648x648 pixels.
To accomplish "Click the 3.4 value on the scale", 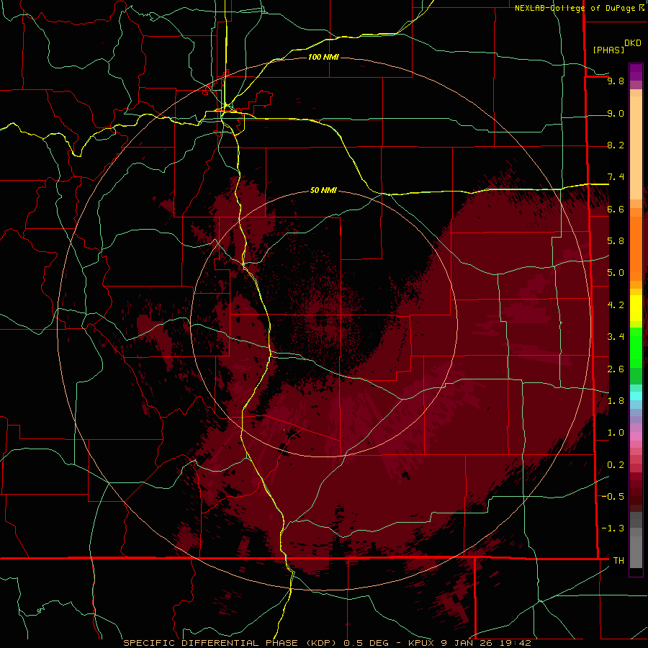I will (616, 336).
